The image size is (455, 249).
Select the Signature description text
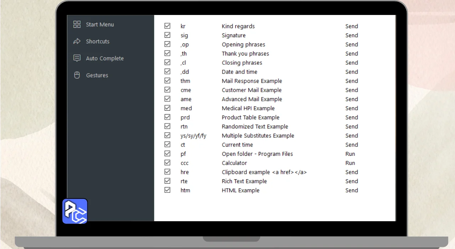[x=234, y=36]
